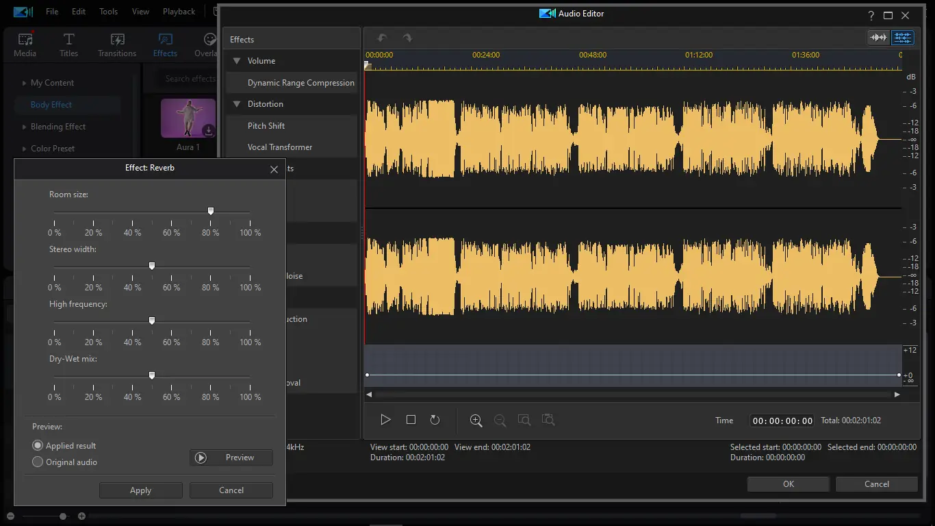This screenshot has height=526, width=935.
Task: Select the Original audio radio button
Action: point(38,462)
